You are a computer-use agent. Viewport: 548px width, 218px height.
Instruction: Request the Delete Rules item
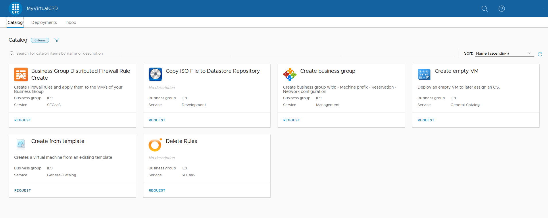(157, 190)
